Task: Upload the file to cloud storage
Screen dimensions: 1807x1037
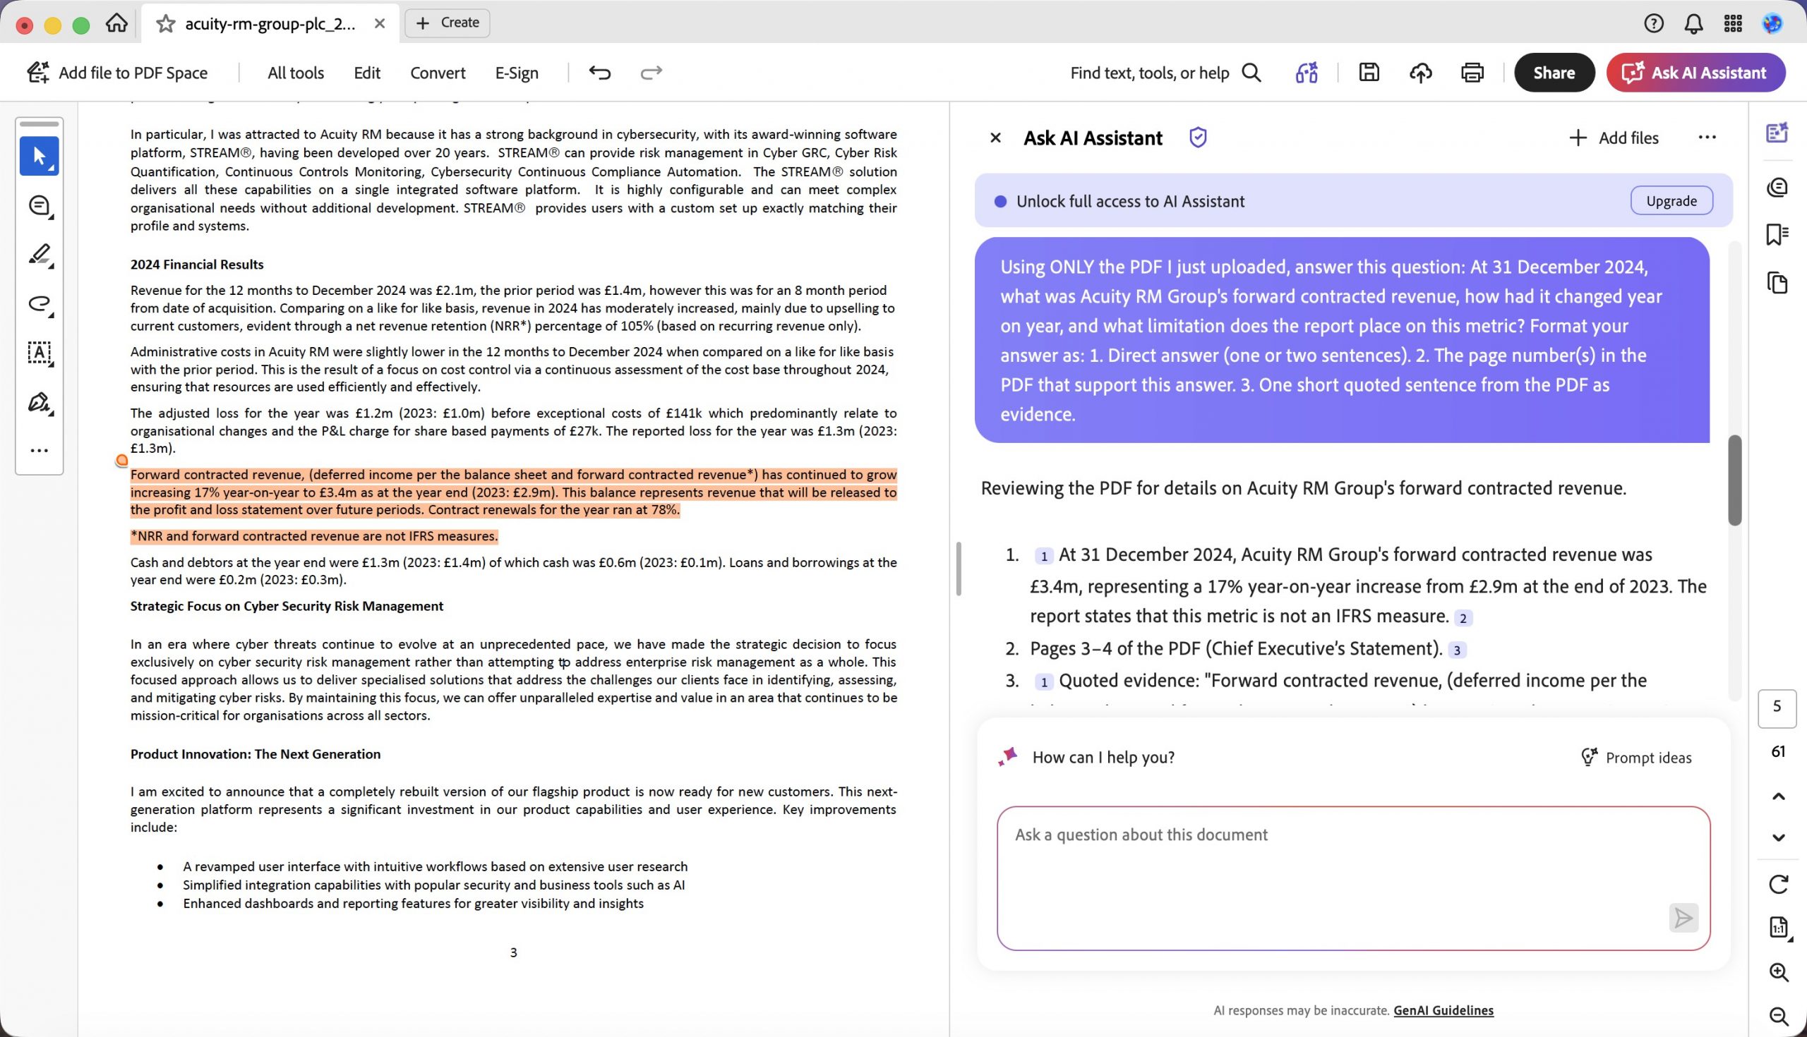Action: pos(1421,73)
